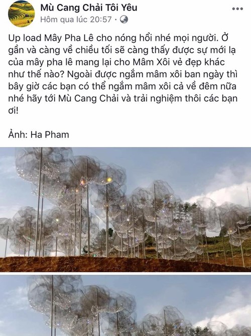Click the photo credit line Ảnh: Ha Pham
The width and height of the screenshot is (251, 336).
tap(39, 135)
